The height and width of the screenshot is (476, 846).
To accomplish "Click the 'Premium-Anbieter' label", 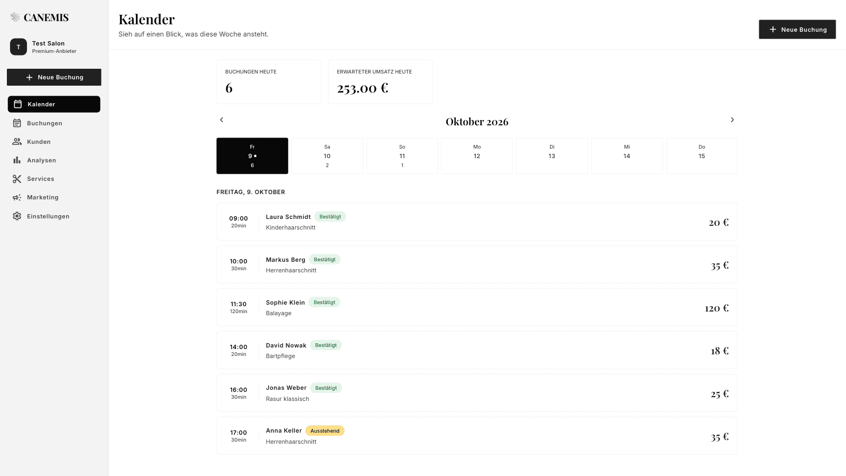I will tap(54, 51).
